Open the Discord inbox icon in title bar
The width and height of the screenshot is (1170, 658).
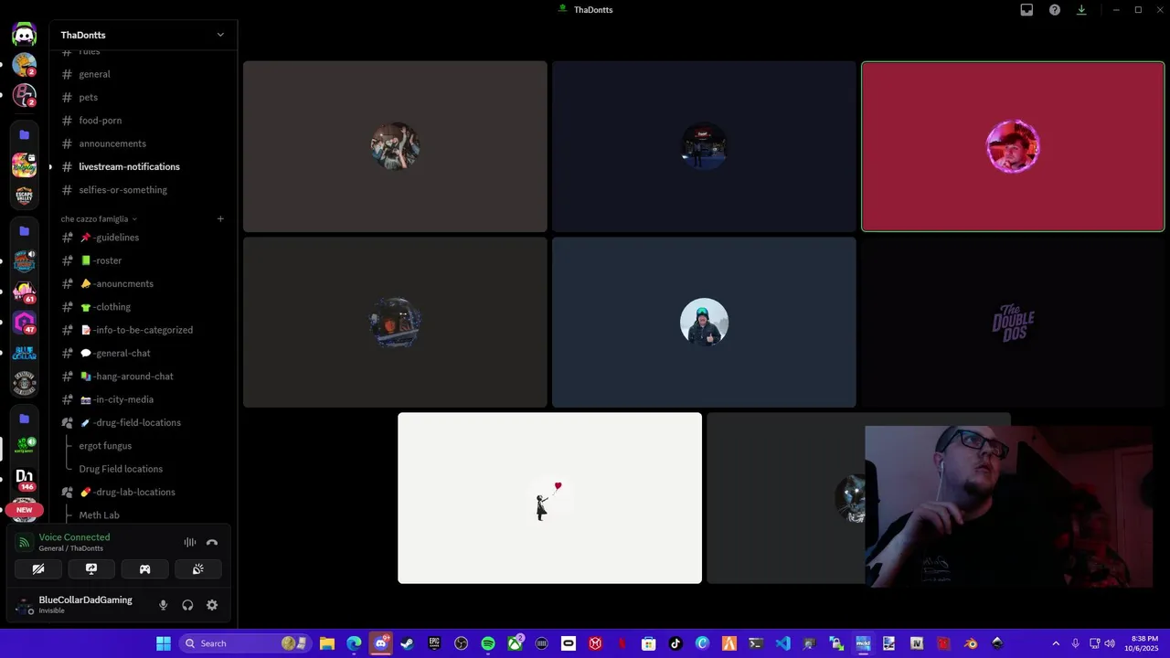click(1026, 10)
